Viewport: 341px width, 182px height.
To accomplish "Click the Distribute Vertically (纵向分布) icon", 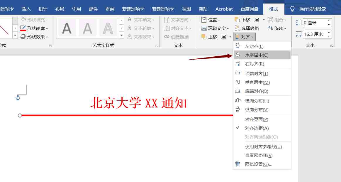I will (x=238, y=109).
